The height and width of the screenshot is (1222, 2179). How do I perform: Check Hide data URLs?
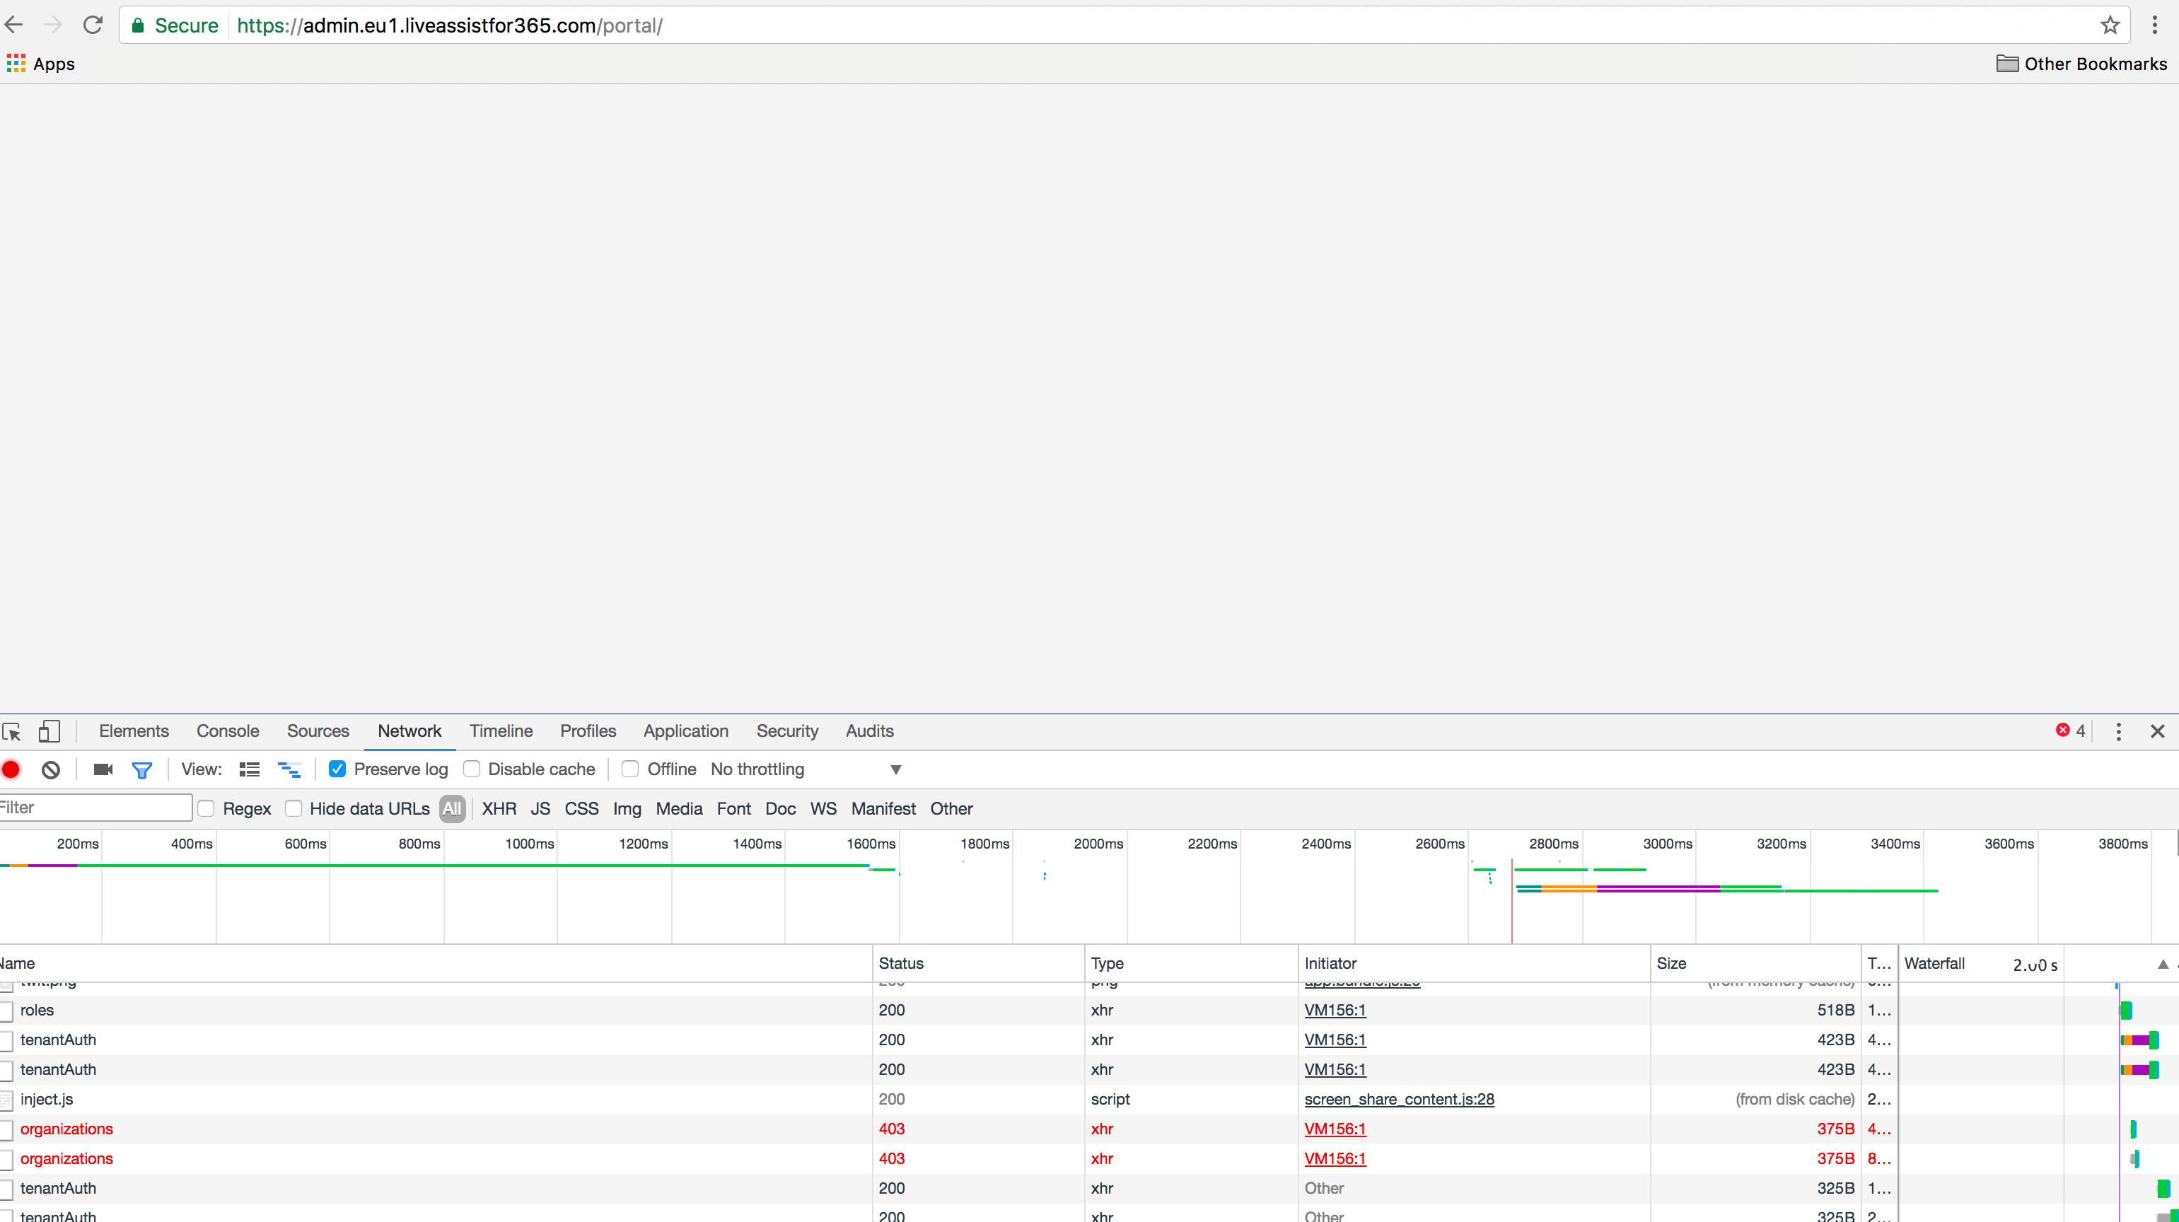pos(294,808)
